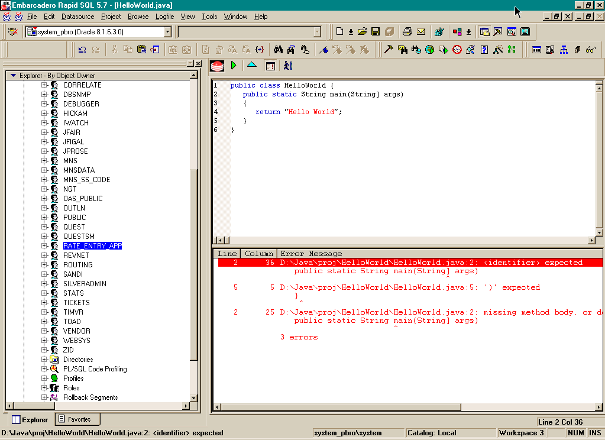
Task: Click the red clock scheduler icon
Action: (x=457, y=50)
